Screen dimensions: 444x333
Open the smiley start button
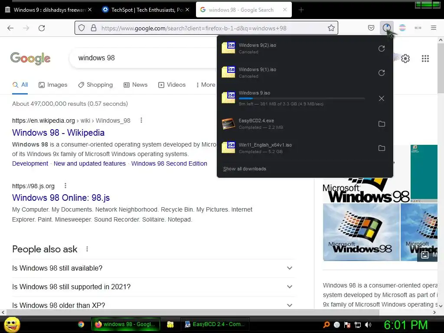tap(12, 324)
